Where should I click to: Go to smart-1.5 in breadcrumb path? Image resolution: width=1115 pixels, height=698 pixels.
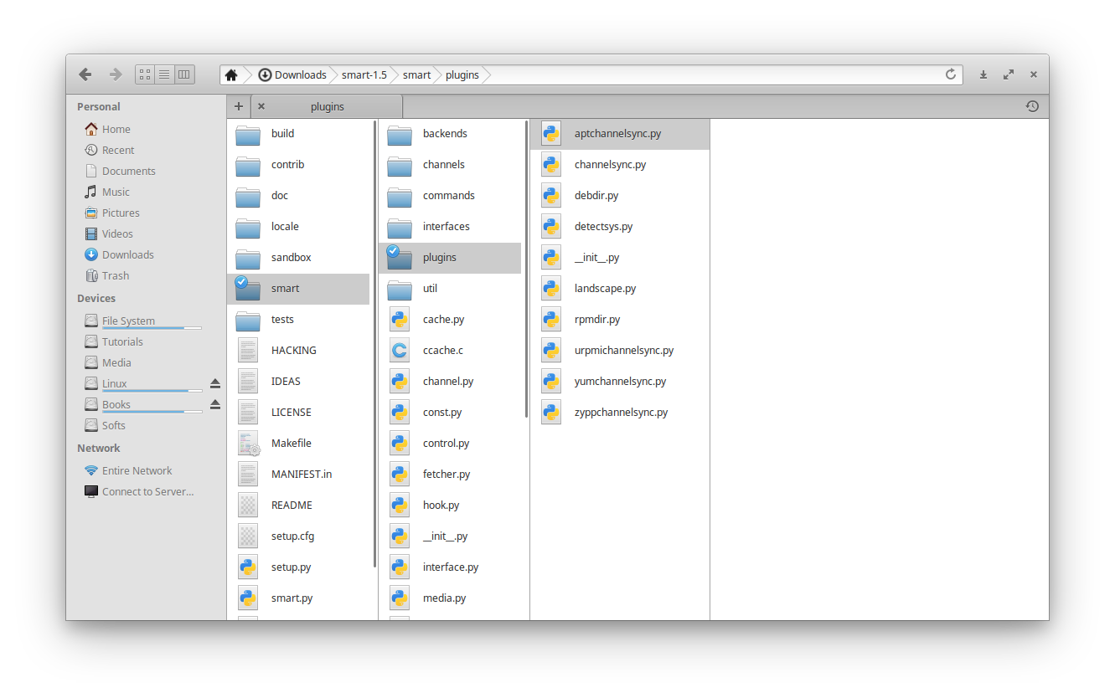click(364, 74)
